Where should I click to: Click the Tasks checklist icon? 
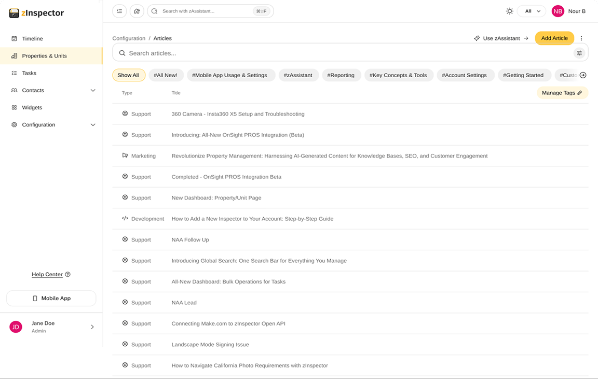[14, 73]
